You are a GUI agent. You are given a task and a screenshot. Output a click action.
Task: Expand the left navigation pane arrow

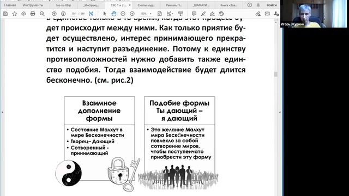2,112
